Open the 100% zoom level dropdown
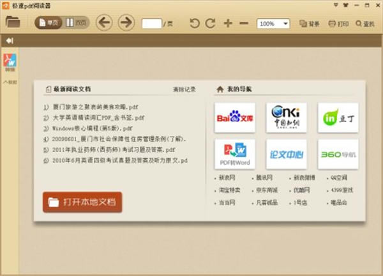This screenshot has width=383, height=276. pos(273,24)
